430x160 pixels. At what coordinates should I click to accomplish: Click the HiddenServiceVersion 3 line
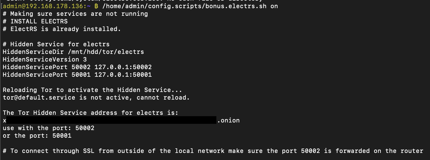(45, 59)
